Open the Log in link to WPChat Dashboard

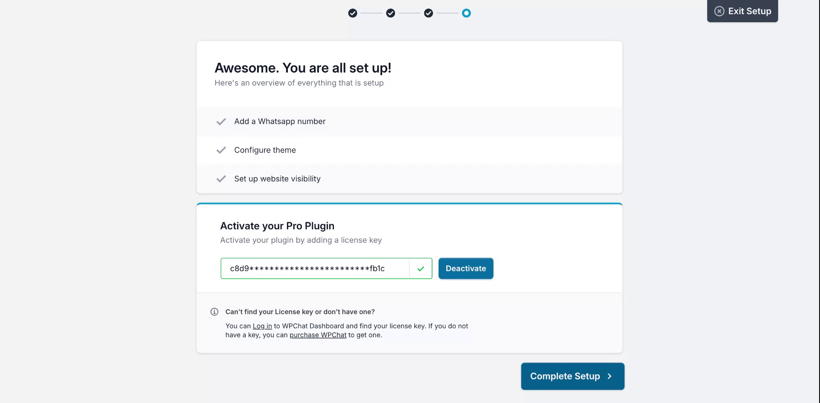pos(262,326)
